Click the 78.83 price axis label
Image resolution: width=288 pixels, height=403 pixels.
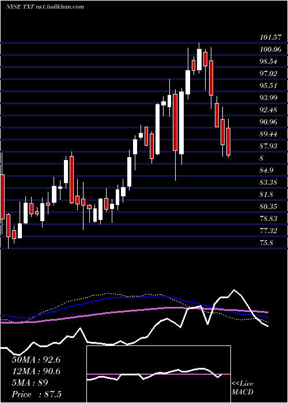coord(268,218)
